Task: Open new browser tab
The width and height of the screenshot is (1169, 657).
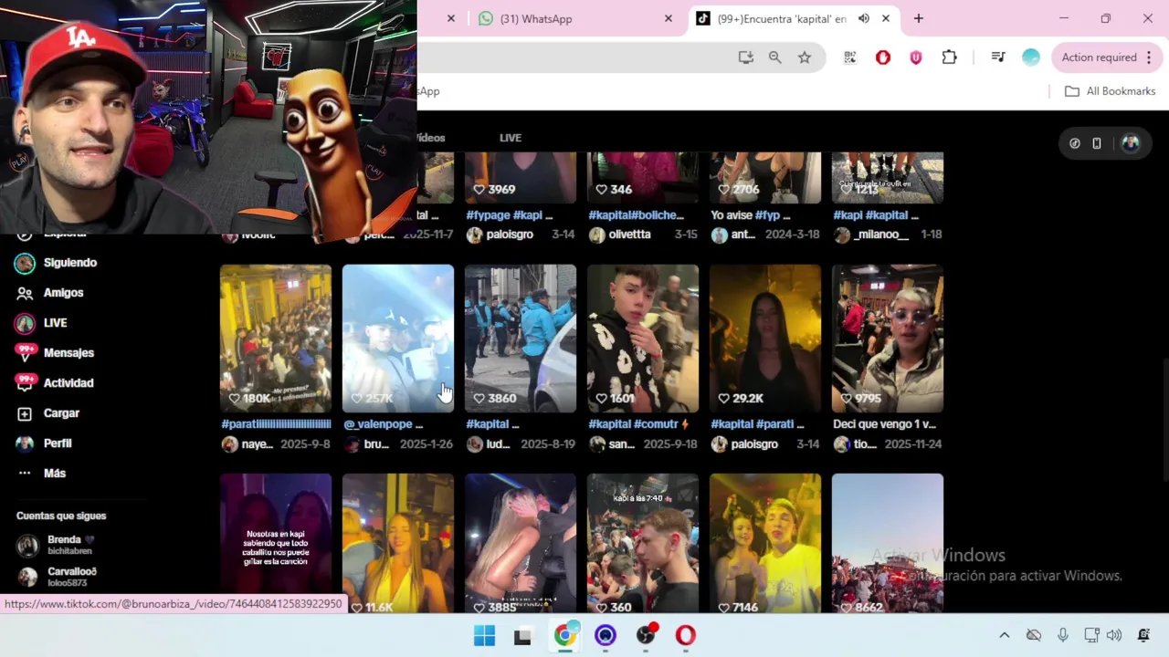Action: (919, 18)
